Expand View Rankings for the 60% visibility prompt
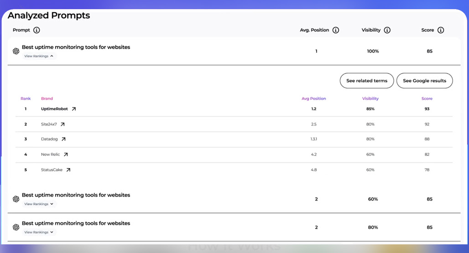469x253 pixels. pos(39,204)
